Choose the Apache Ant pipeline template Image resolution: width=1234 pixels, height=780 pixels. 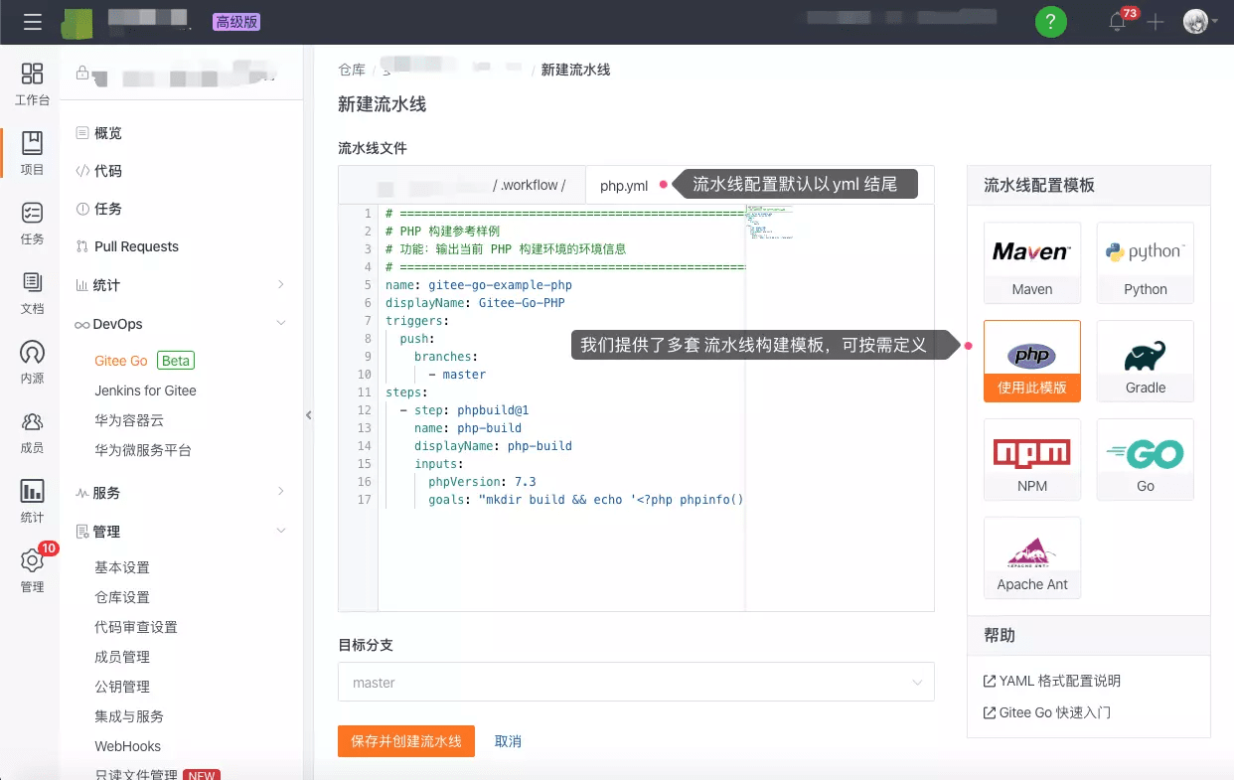(1031, 557)
